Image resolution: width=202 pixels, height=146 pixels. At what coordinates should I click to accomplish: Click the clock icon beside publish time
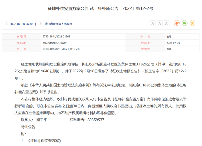(x=7, y=24)
